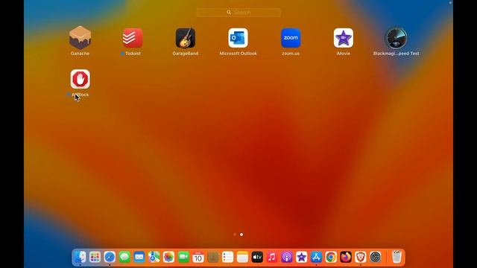Select the second Launchpad page dot
The width and height of the screenshot is (477, 268).
(241, 234)
